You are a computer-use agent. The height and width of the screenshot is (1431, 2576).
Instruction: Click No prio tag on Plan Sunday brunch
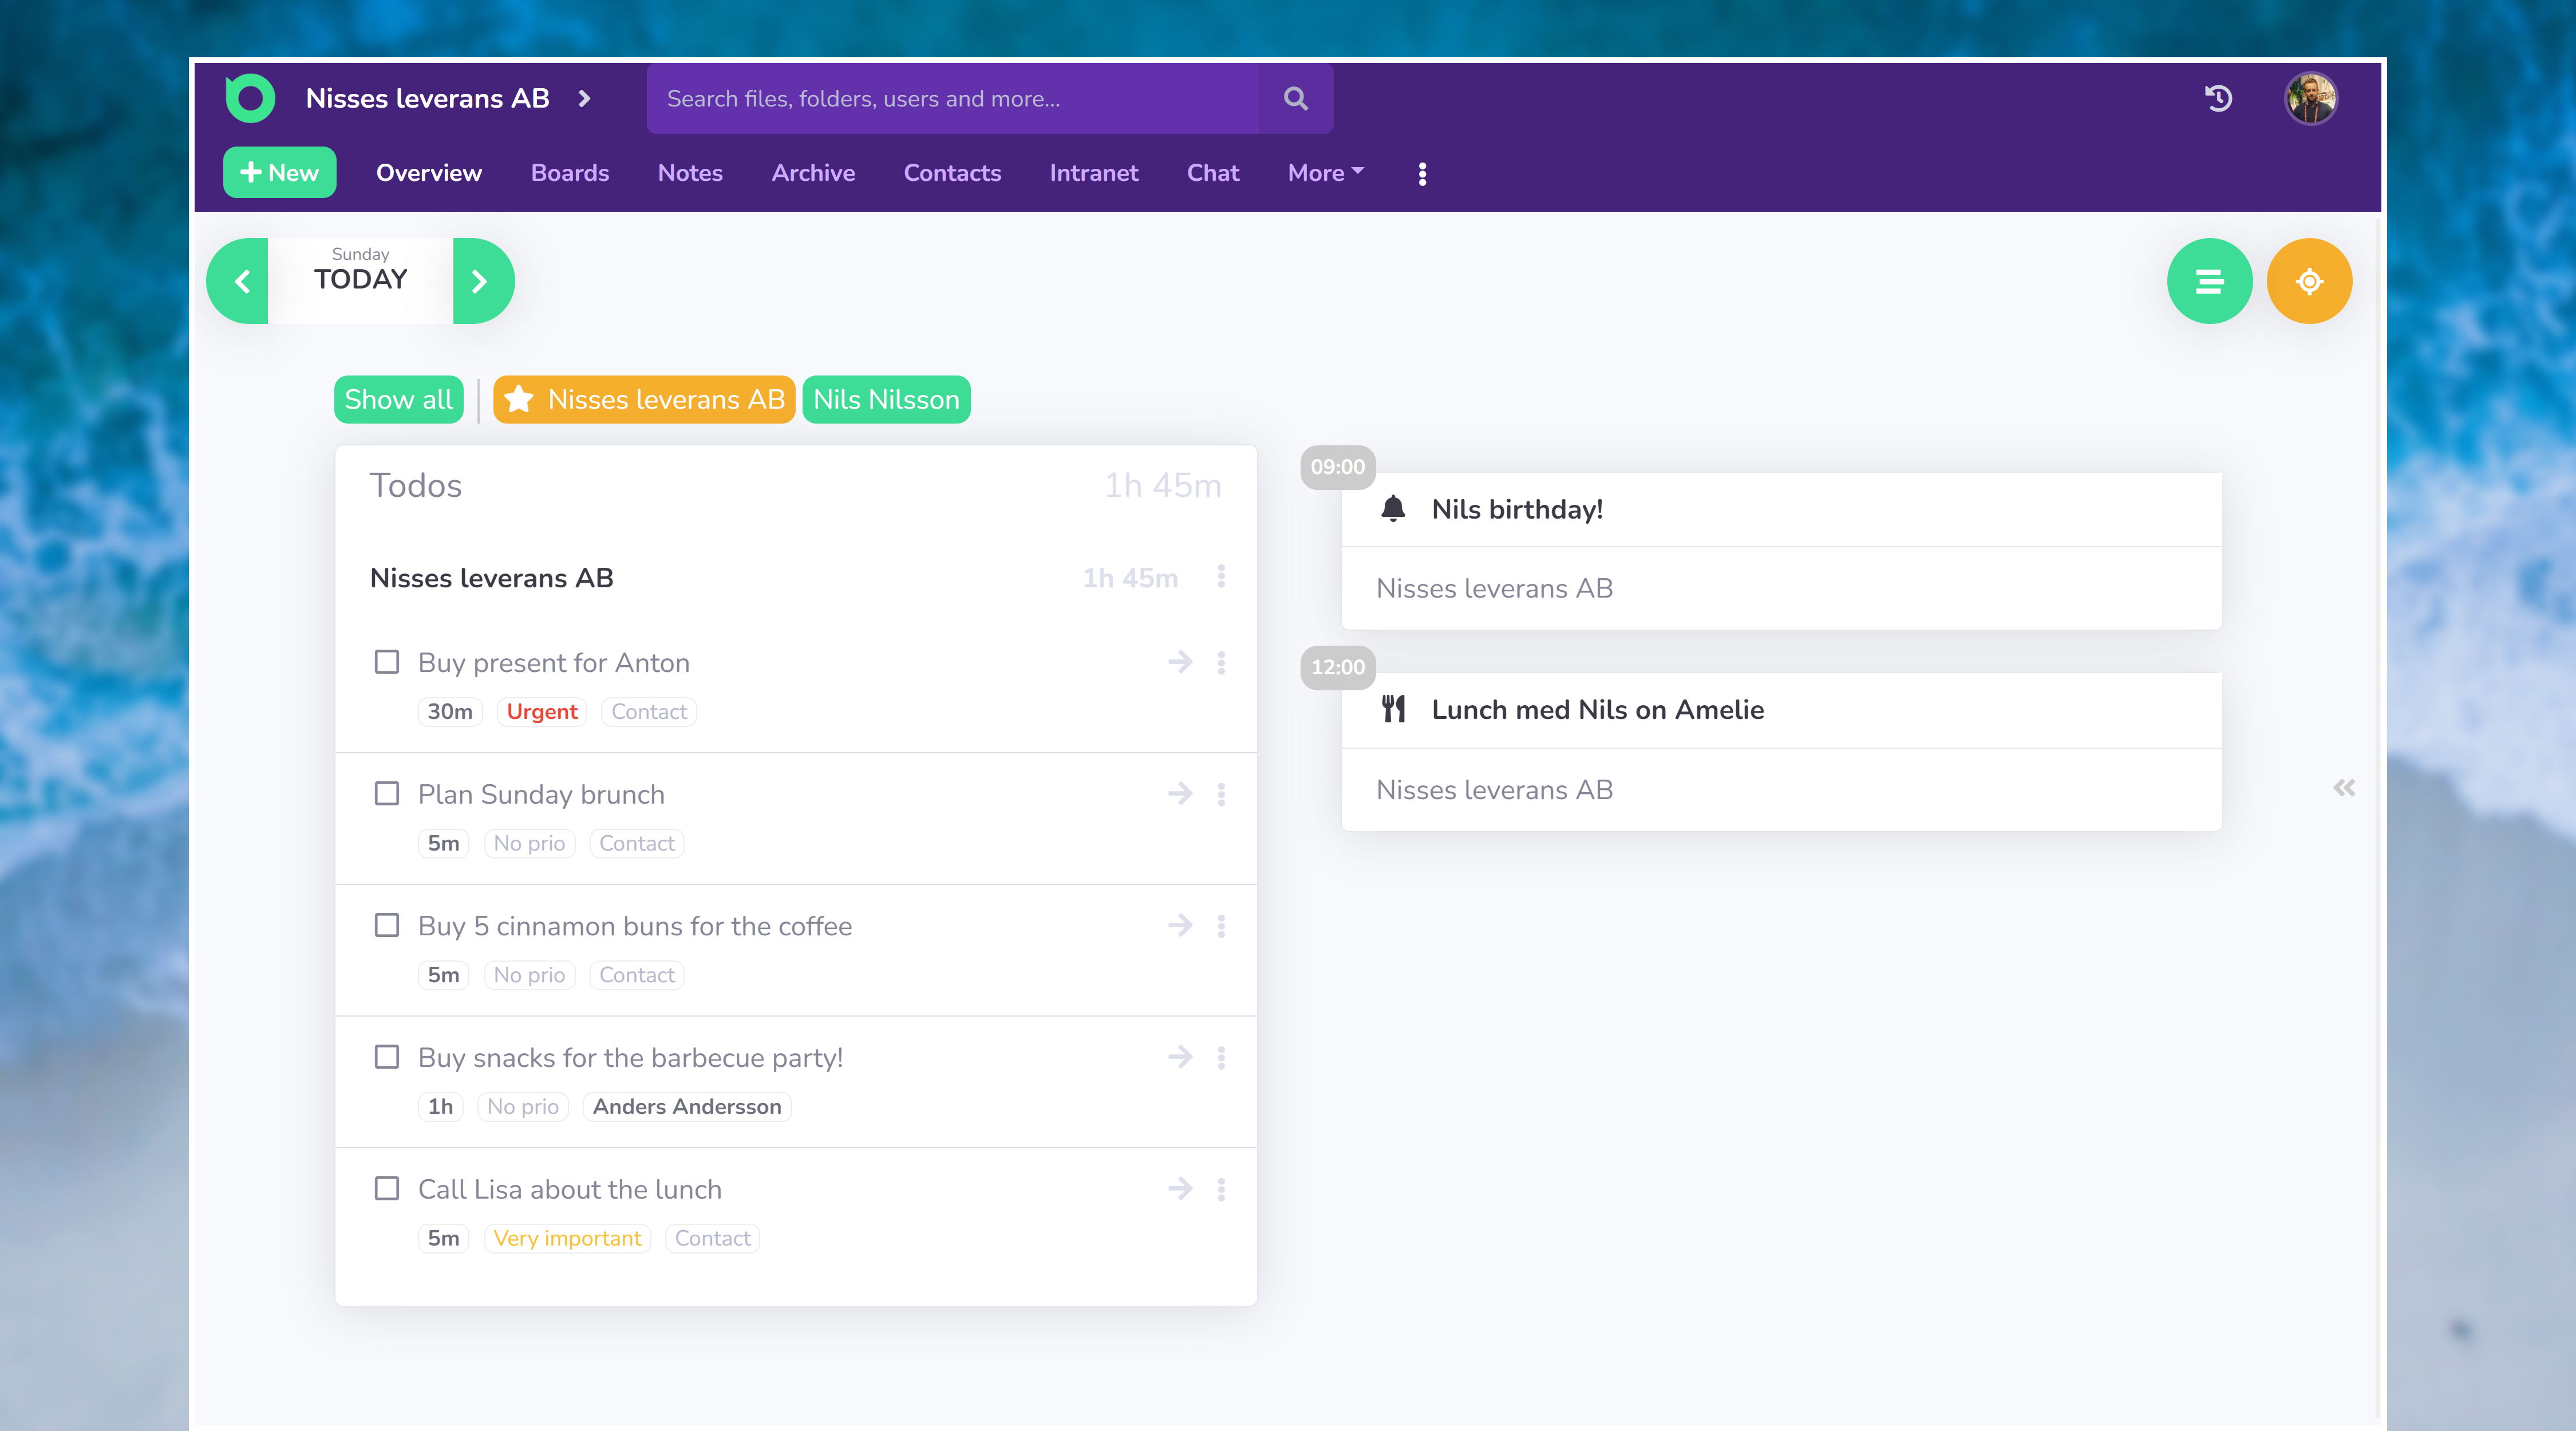click(x=529, y=843)
